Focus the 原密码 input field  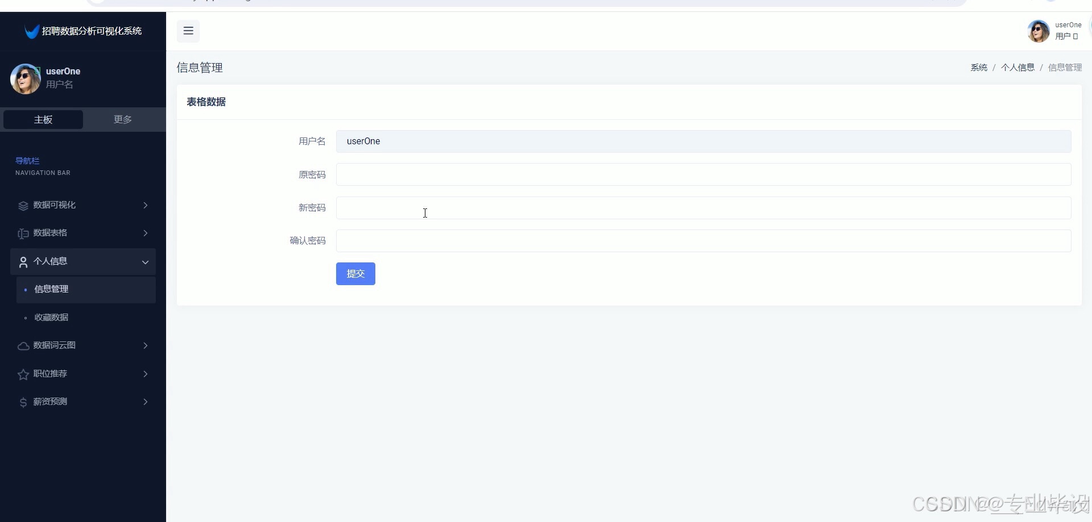(x=704, y=174)
